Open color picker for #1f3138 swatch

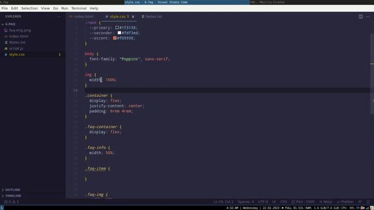click(117, 27)
